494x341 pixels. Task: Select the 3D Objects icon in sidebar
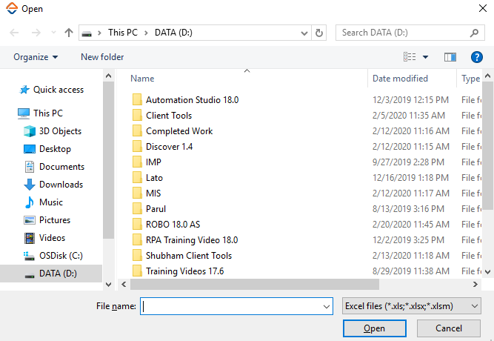[x=30, y=131]
